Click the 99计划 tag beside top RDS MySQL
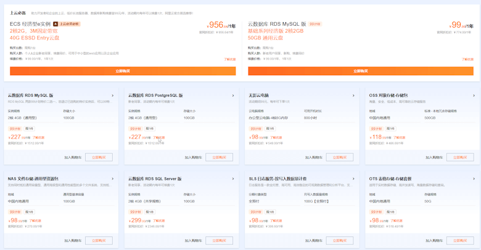The width and height of the screenshot is (481, 250). [315, 24]
